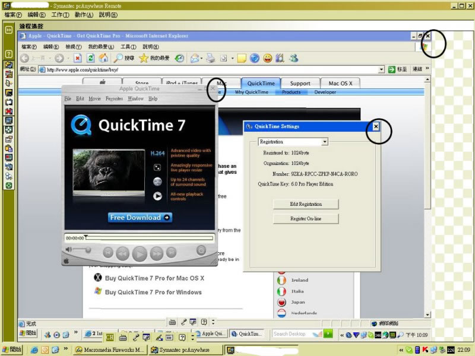This screenshot has height=356, width=475.
Task: Click remote Start 開始 button
Action: (28, 333)
